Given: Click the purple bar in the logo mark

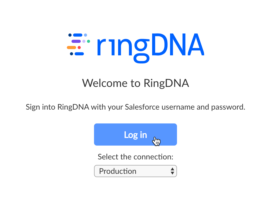Looking at the screenshot, I should pyautogui.click(x=76, y=41).
